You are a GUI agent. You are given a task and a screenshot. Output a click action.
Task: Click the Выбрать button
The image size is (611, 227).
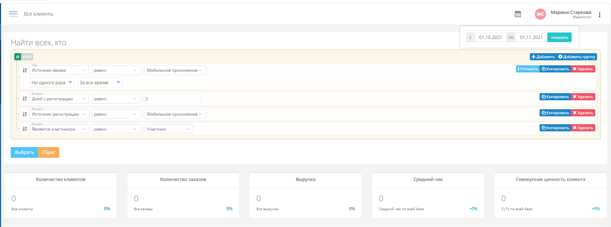(x=24, y=152)
